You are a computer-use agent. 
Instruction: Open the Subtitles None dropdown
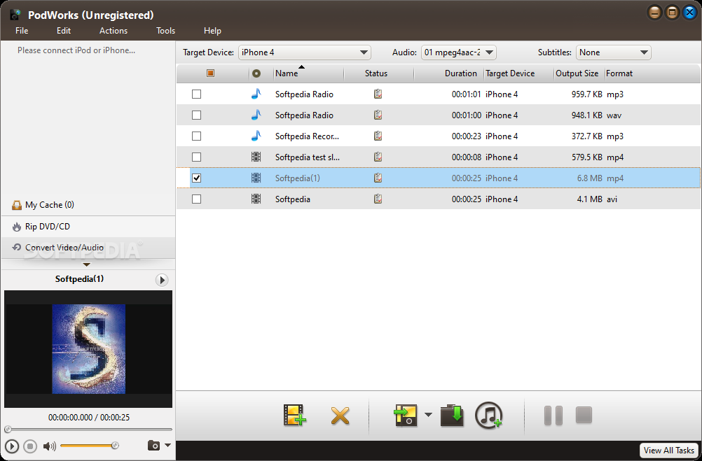(613, 52)
